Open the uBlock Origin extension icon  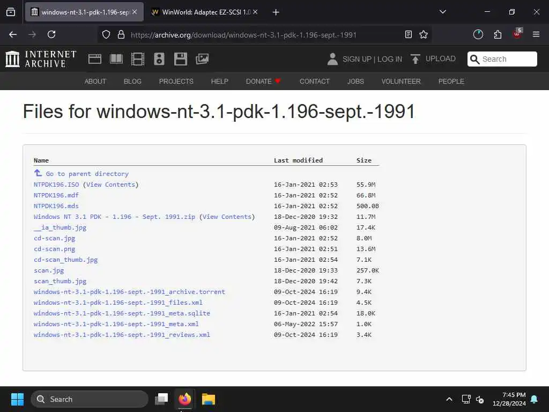tap(517, 34)
